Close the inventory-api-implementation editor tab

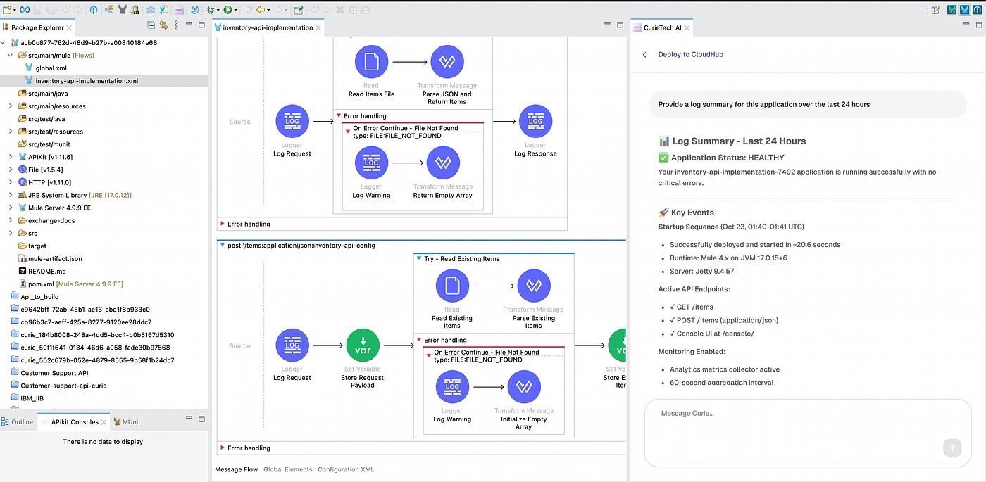(x=318, y=28)
